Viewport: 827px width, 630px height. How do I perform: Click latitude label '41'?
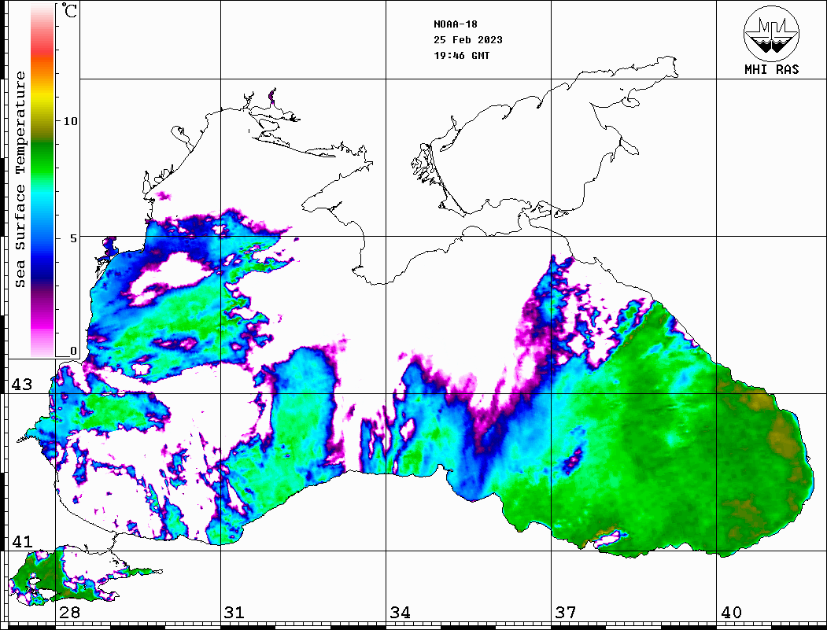[21, 542]
